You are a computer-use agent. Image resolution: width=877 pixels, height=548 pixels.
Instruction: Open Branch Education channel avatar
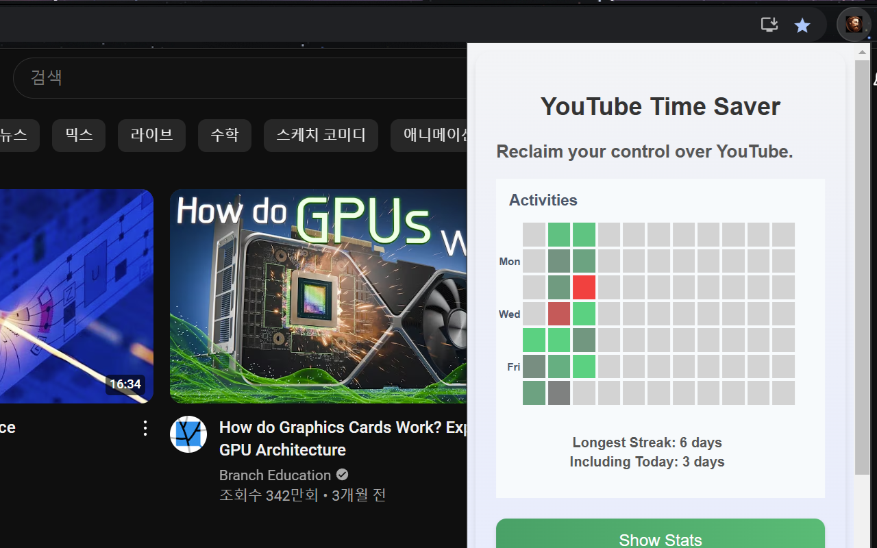click(x=188, y=434)
